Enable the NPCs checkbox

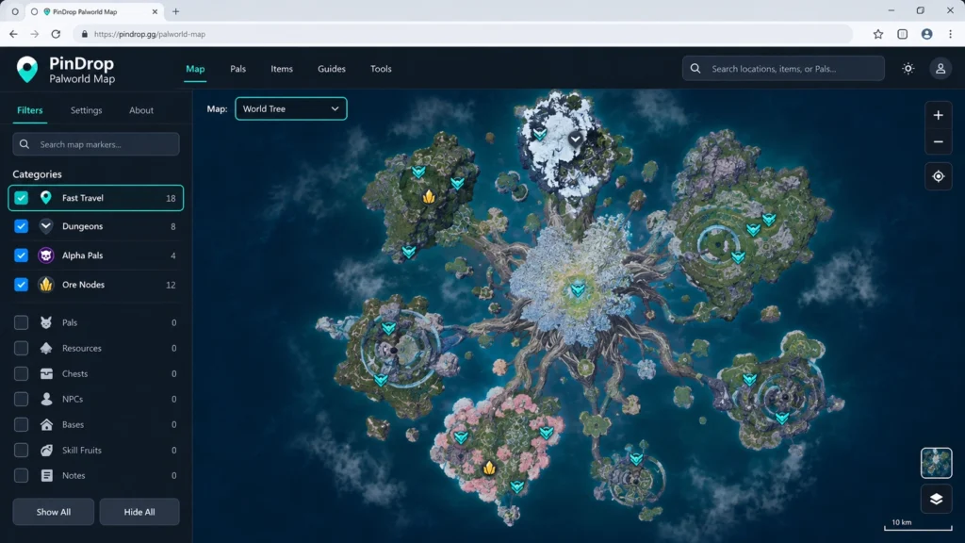[21, 399]
